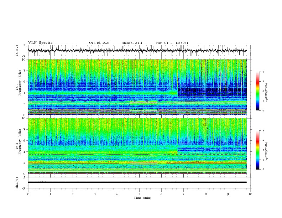Click "-6" on the ch.2 color bar
The image size is (282, 218).
tap(262, 160)
